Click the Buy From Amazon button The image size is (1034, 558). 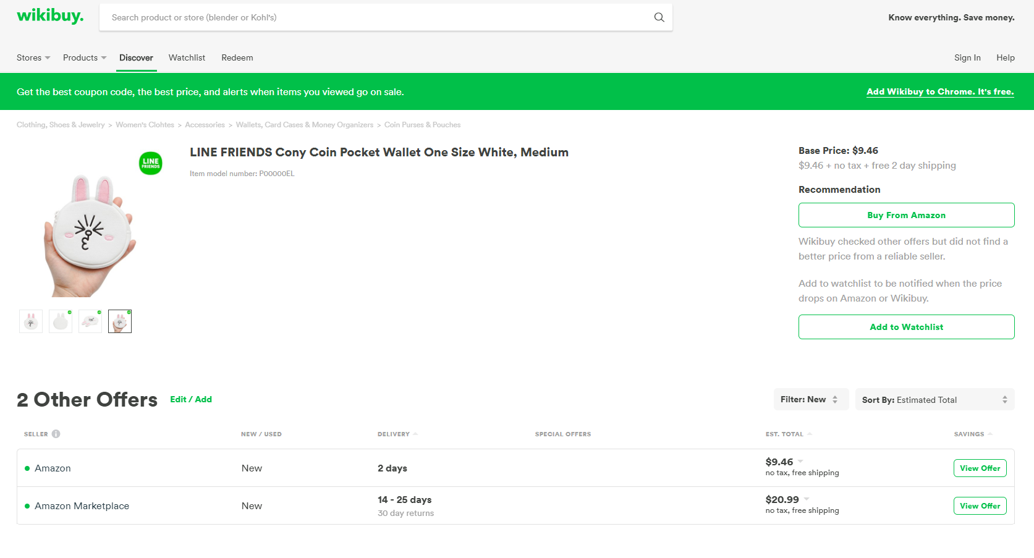tap(906, 215)
